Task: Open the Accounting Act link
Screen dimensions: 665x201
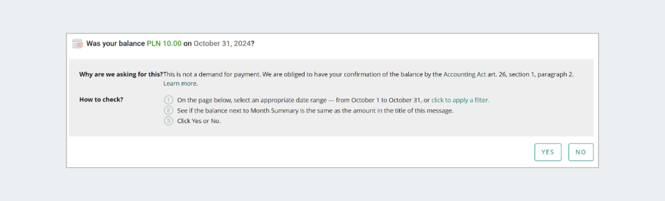Action: coord(464,74)
